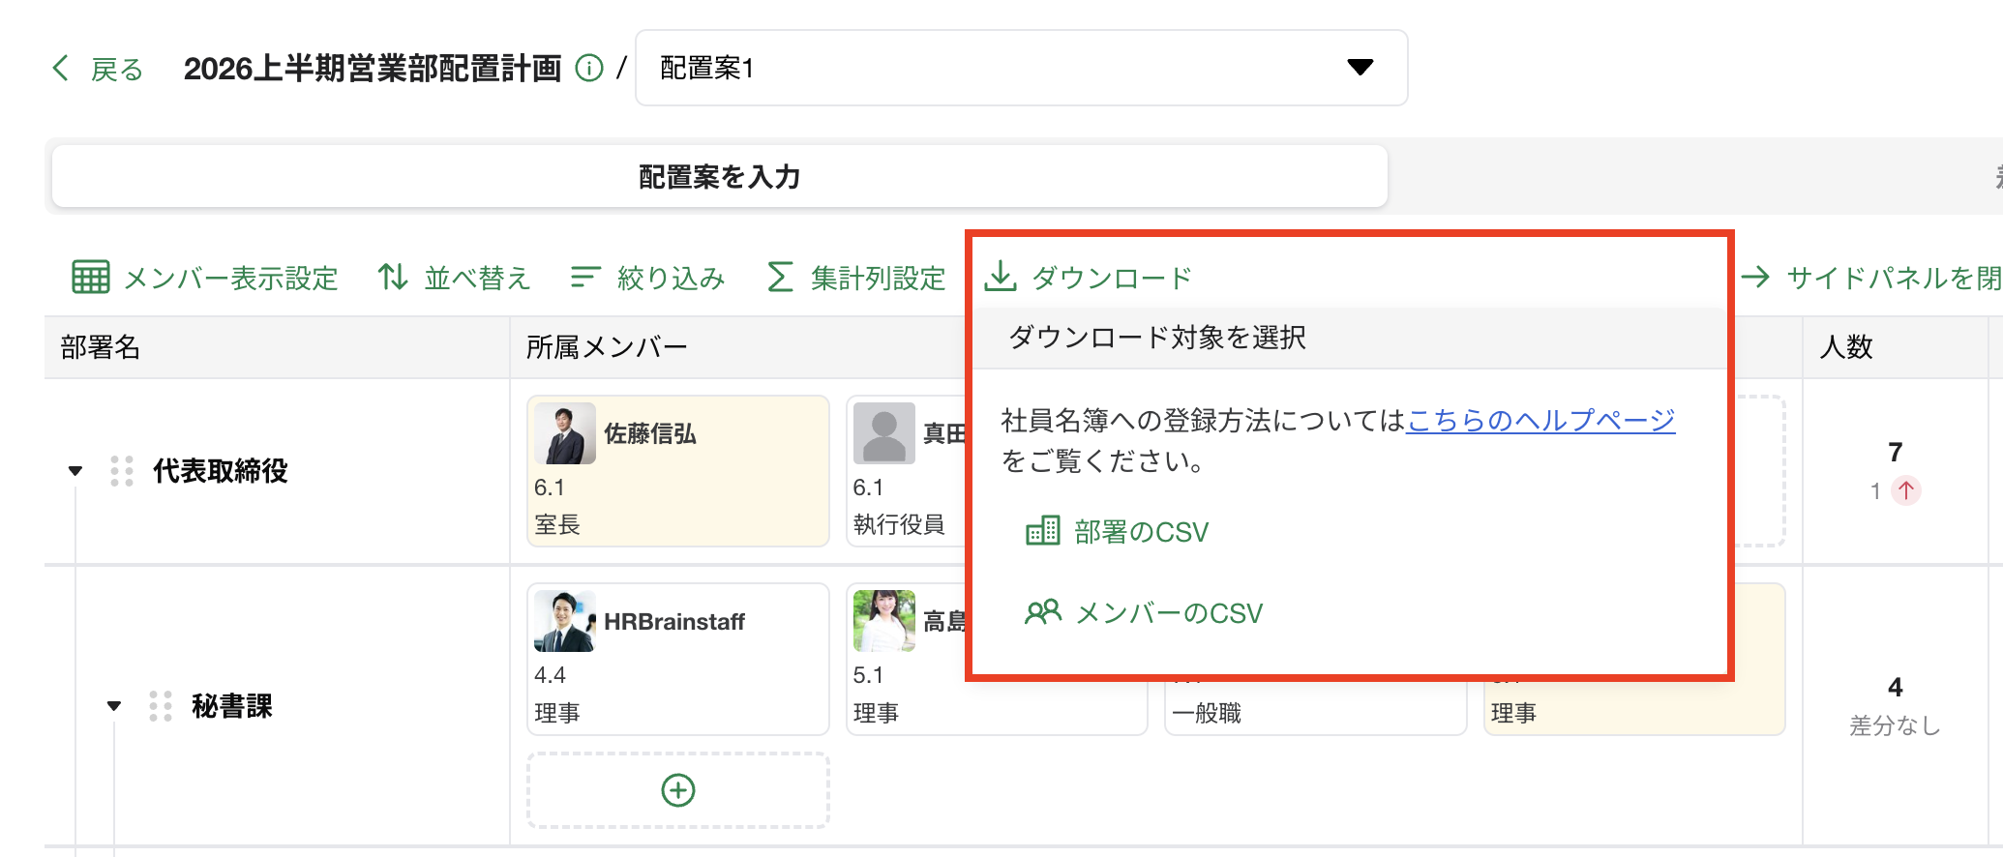This screenshot has width=2003, height=857.
Task: Click the plus icon to add member
Action: [x=677, y=790]
